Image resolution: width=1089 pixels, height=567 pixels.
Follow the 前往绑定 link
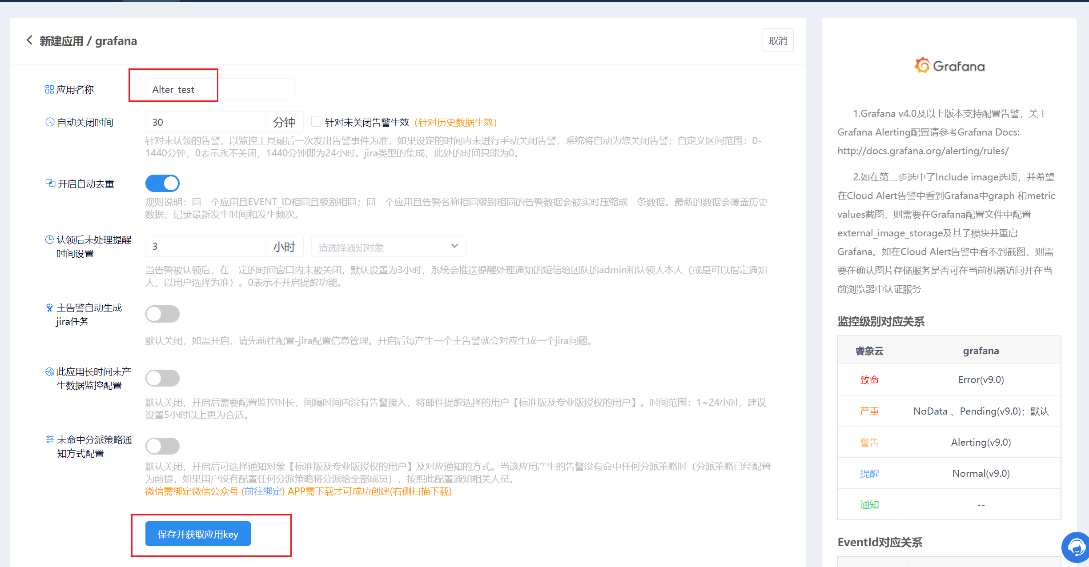coord(263,491)
